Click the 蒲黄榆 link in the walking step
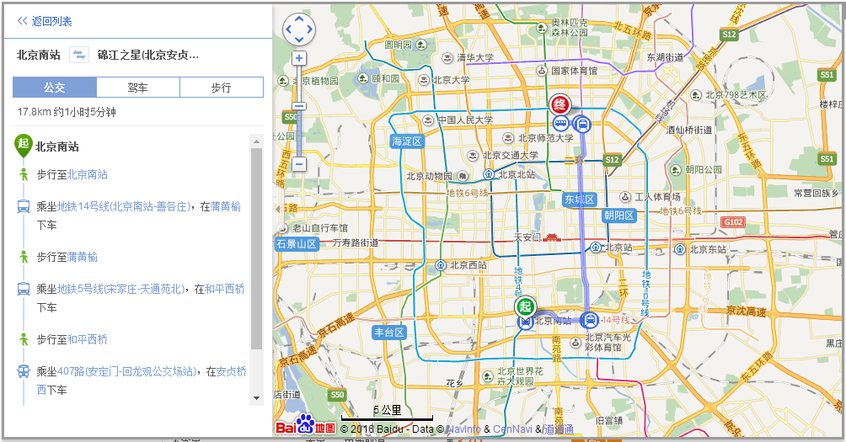The width and height of the screenshot is (846, 442). click(83, 257)
